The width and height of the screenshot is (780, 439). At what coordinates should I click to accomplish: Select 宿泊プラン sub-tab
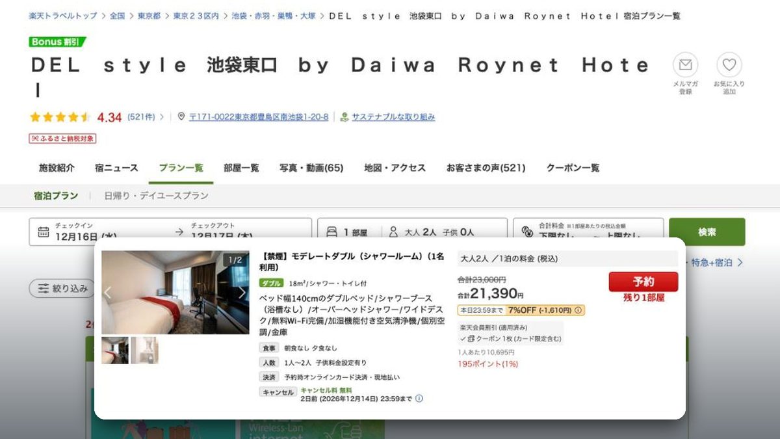pyautogui.click(x=56, y=196)
